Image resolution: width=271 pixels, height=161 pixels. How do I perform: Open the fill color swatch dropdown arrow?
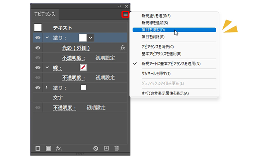(90, 37)
